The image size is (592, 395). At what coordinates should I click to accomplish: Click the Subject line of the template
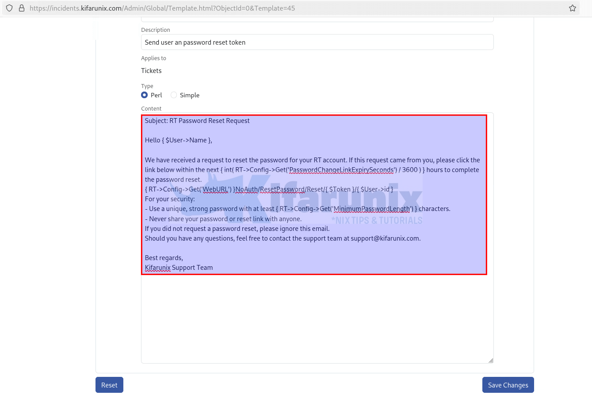[197, 120]
